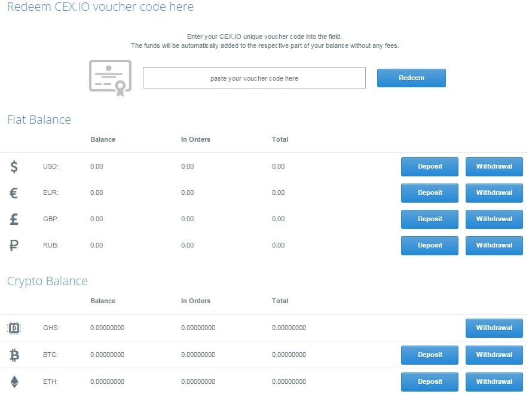The image size is (529, 394).
Task: Click the 'Fiat Balance' heading
Action: pyautogui.click(x=39, y=120)
